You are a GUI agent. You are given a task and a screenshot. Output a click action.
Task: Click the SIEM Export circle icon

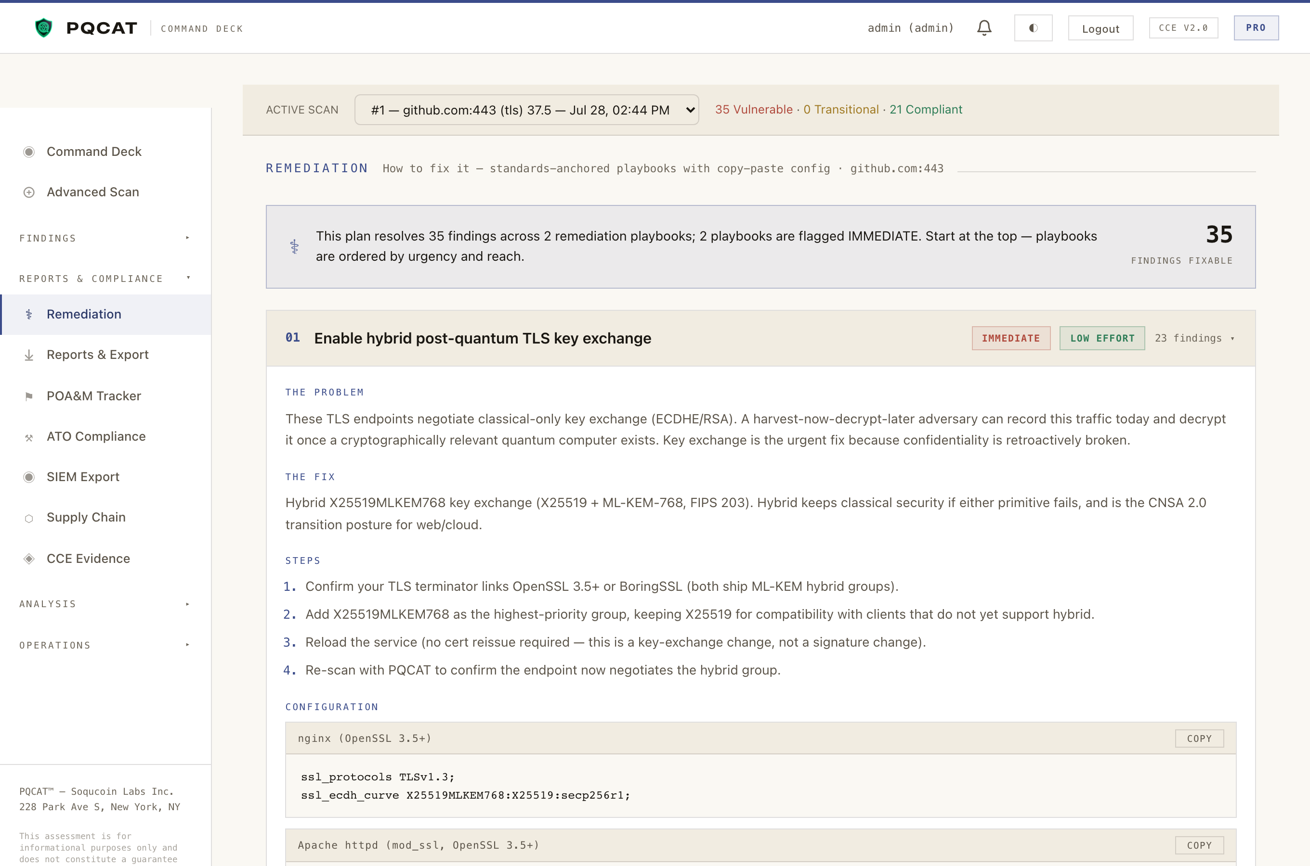29,477
